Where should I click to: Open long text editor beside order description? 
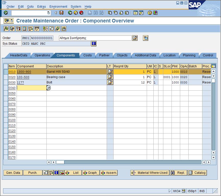tap(135, 38)
